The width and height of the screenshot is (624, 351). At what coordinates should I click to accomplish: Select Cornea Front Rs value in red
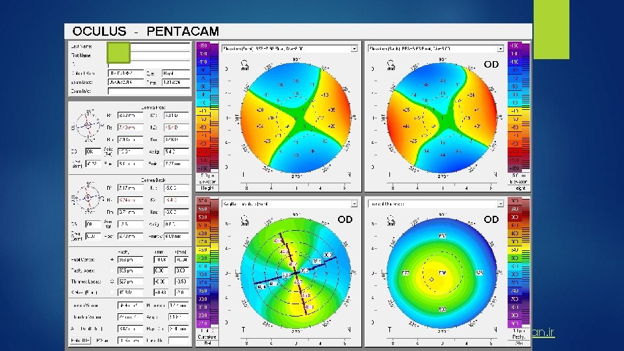pos(130,127)
